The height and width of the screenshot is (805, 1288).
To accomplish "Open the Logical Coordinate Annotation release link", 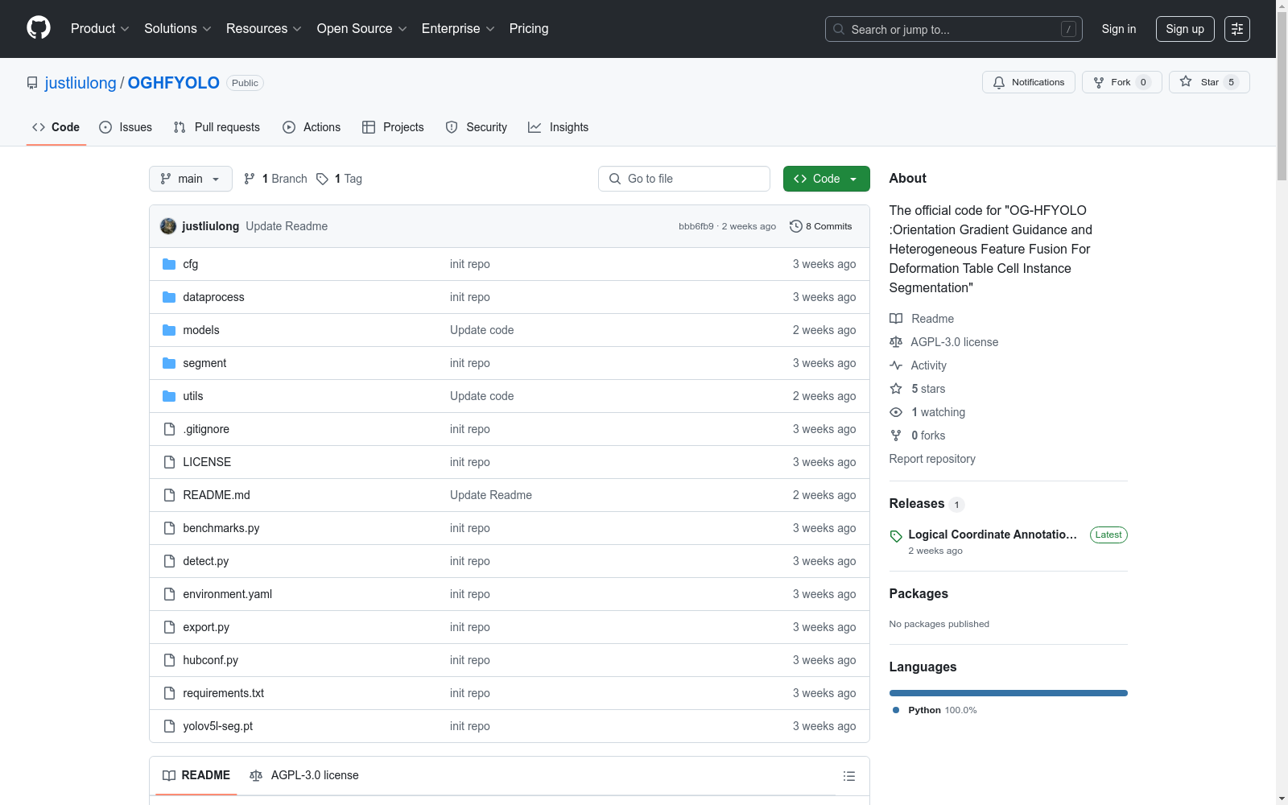I will [x=993, y=535].
